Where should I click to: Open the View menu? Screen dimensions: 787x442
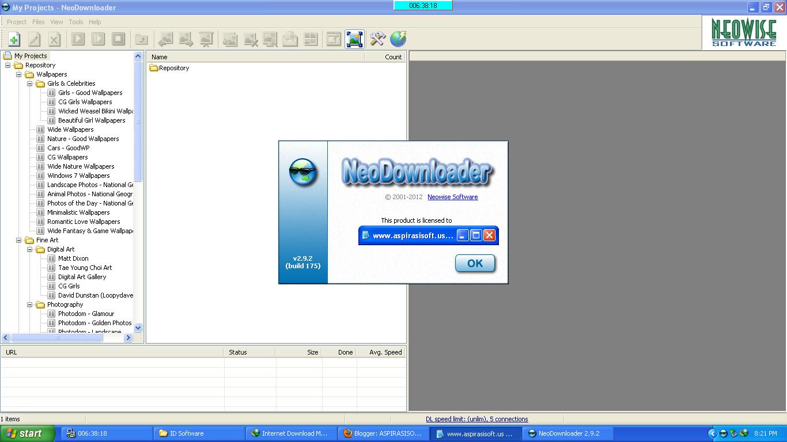tap(56, 22)
